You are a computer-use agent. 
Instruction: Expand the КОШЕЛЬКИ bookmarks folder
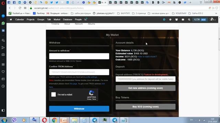pos(179,13)
